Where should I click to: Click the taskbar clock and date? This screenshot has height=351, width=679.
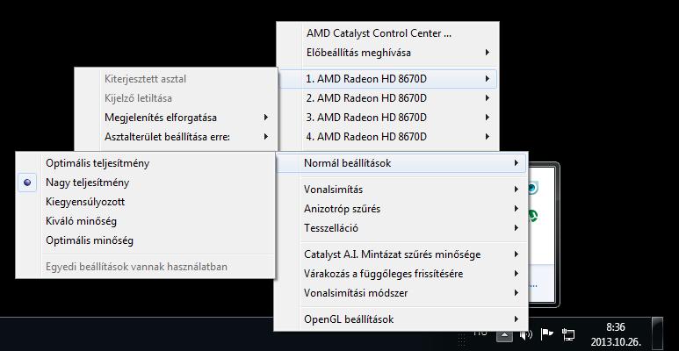[616, 334]
